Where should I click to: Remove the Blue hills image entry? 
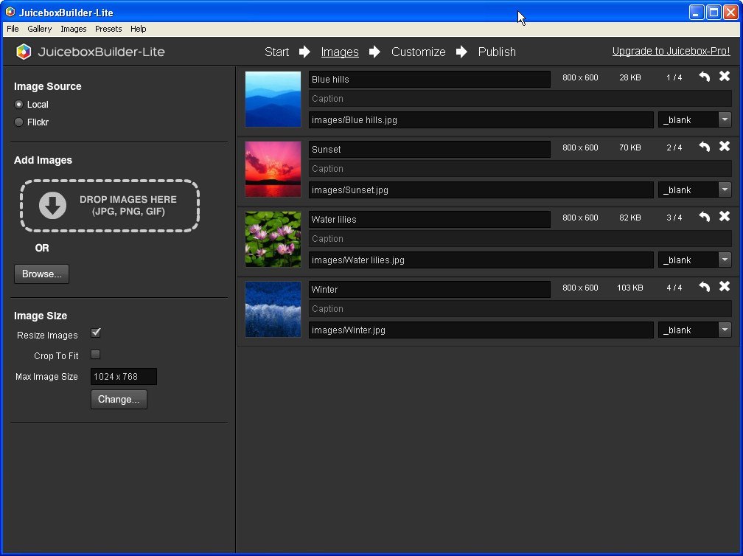click(725, 77)
